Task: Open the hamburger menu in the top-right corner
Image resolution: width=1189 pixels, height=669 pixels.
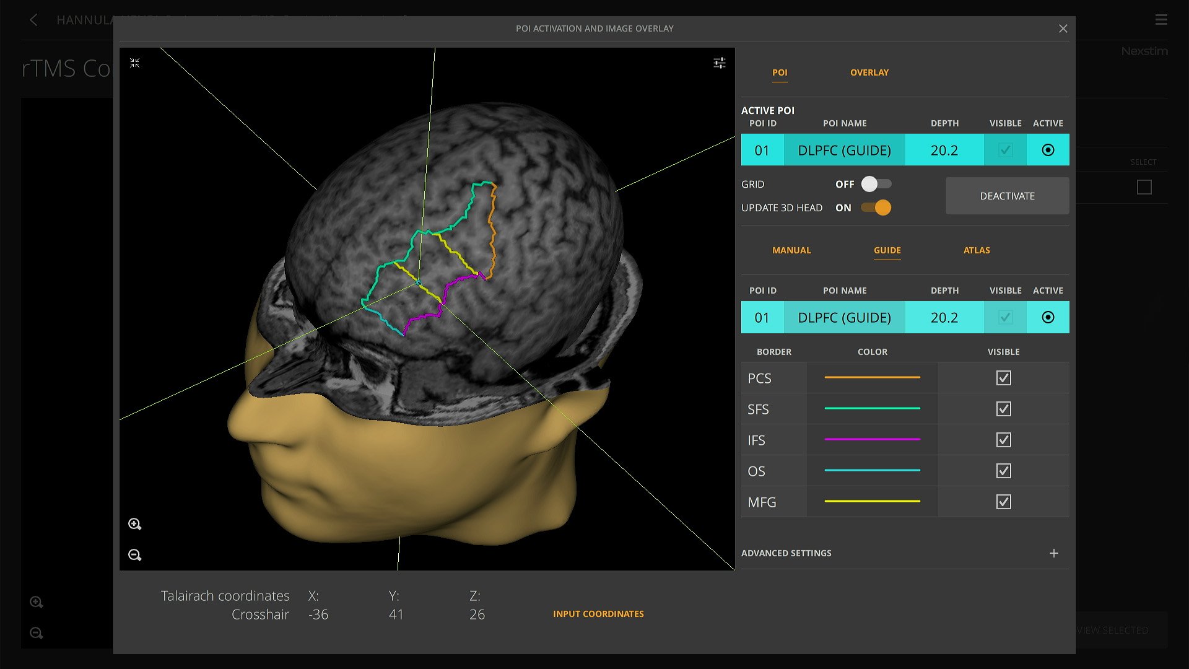Action: 1162,19
